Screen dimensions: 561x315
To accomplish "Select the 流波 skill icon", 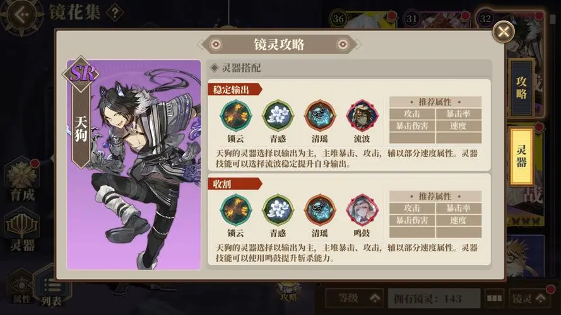I will (362, 116).
